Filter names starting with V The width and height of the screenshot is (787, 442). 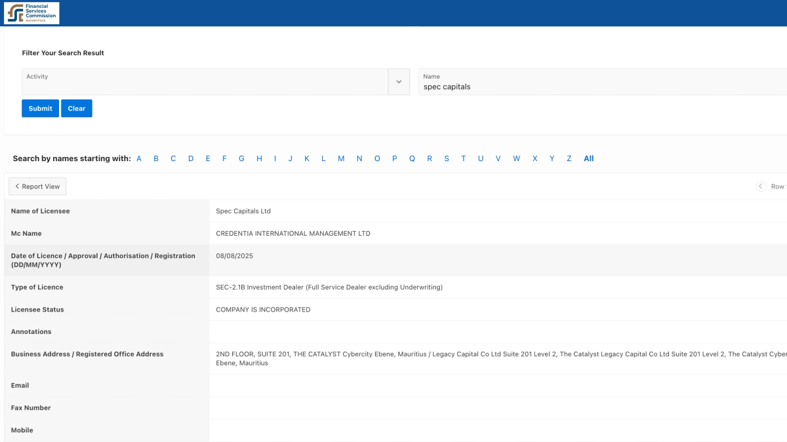point(498,158)
